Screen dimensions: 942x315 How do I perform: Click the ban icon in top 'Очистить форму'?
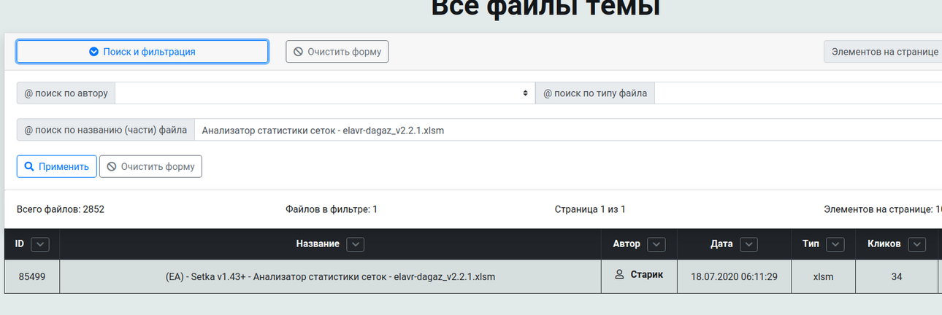(298, 52)
